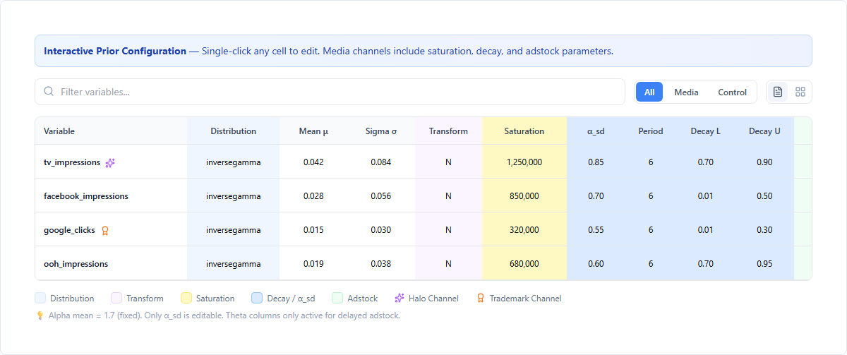Image resolution: width=847 pixels, height=355 pixels.
Task: Click the Halo Channel legend icon
Action: 400,299
